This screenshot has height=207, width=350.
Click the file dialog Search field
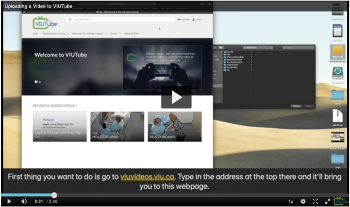coord(298,48)
